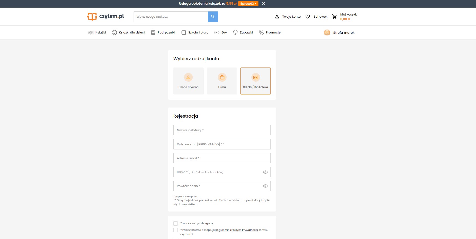Click the Podręczniki icon
The width and height of the screenshot is (476, 239).
click(153, 32)
